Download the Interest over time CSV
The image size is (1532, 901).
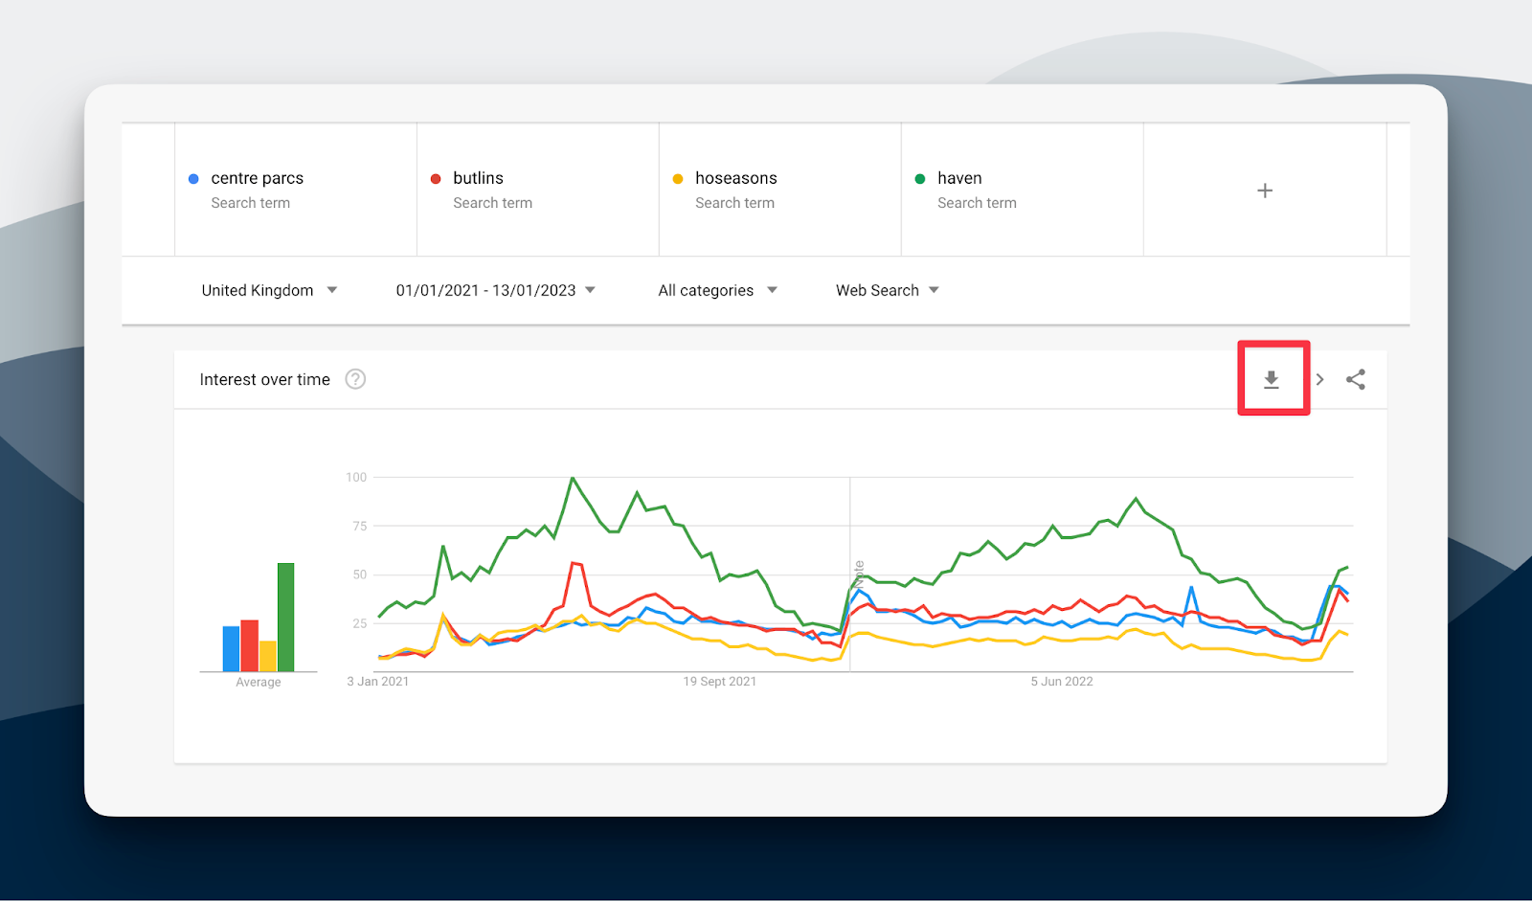[x=1272, y=380]
